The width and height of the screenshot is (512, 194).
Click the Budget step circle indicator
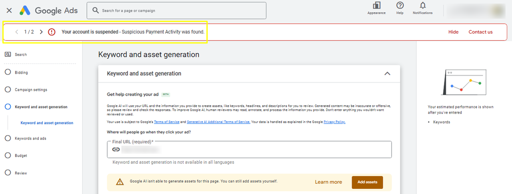click(x=8, y=155)
